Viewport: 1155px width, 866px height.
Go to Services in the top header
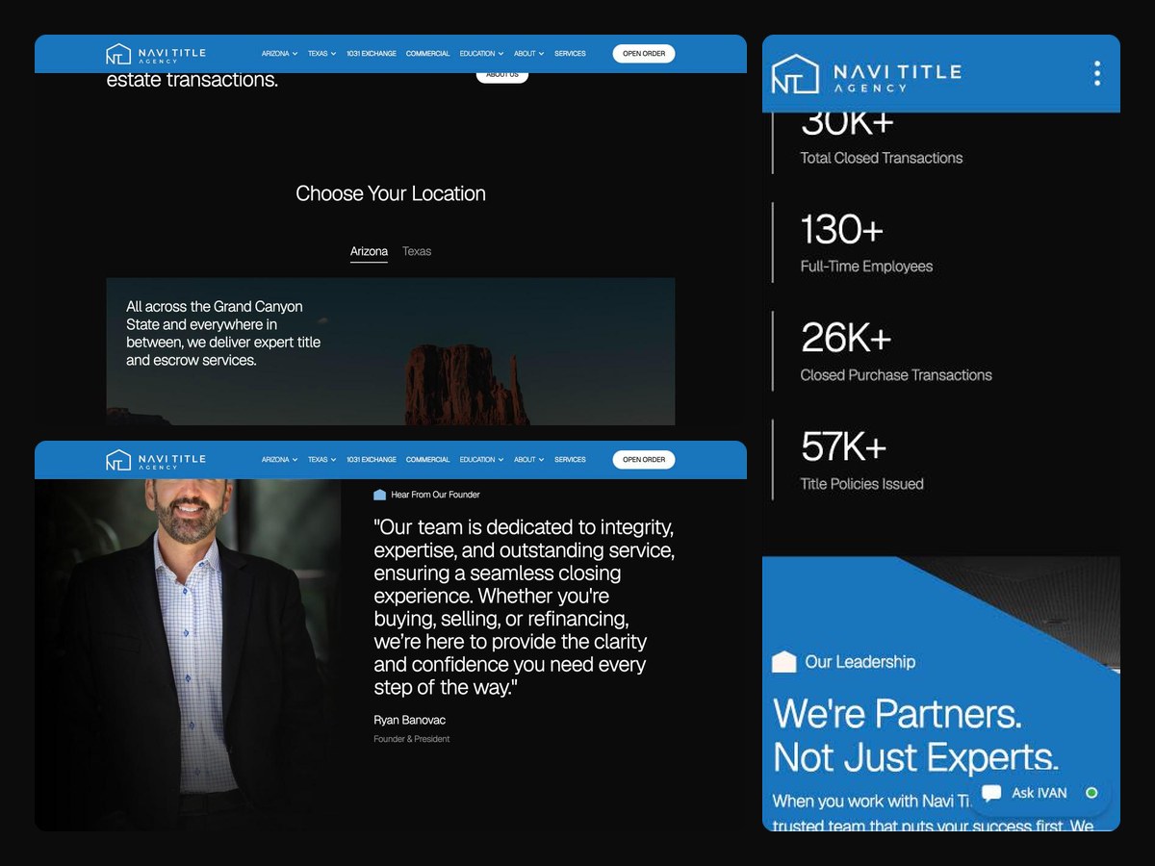tap(571, 54)
